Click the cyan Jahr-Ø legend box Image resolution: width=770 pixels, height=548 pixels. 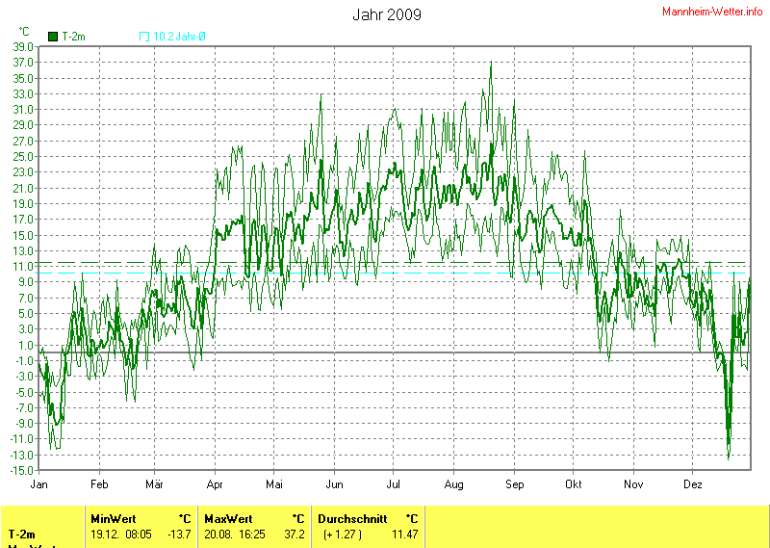(x=144, y=37)
